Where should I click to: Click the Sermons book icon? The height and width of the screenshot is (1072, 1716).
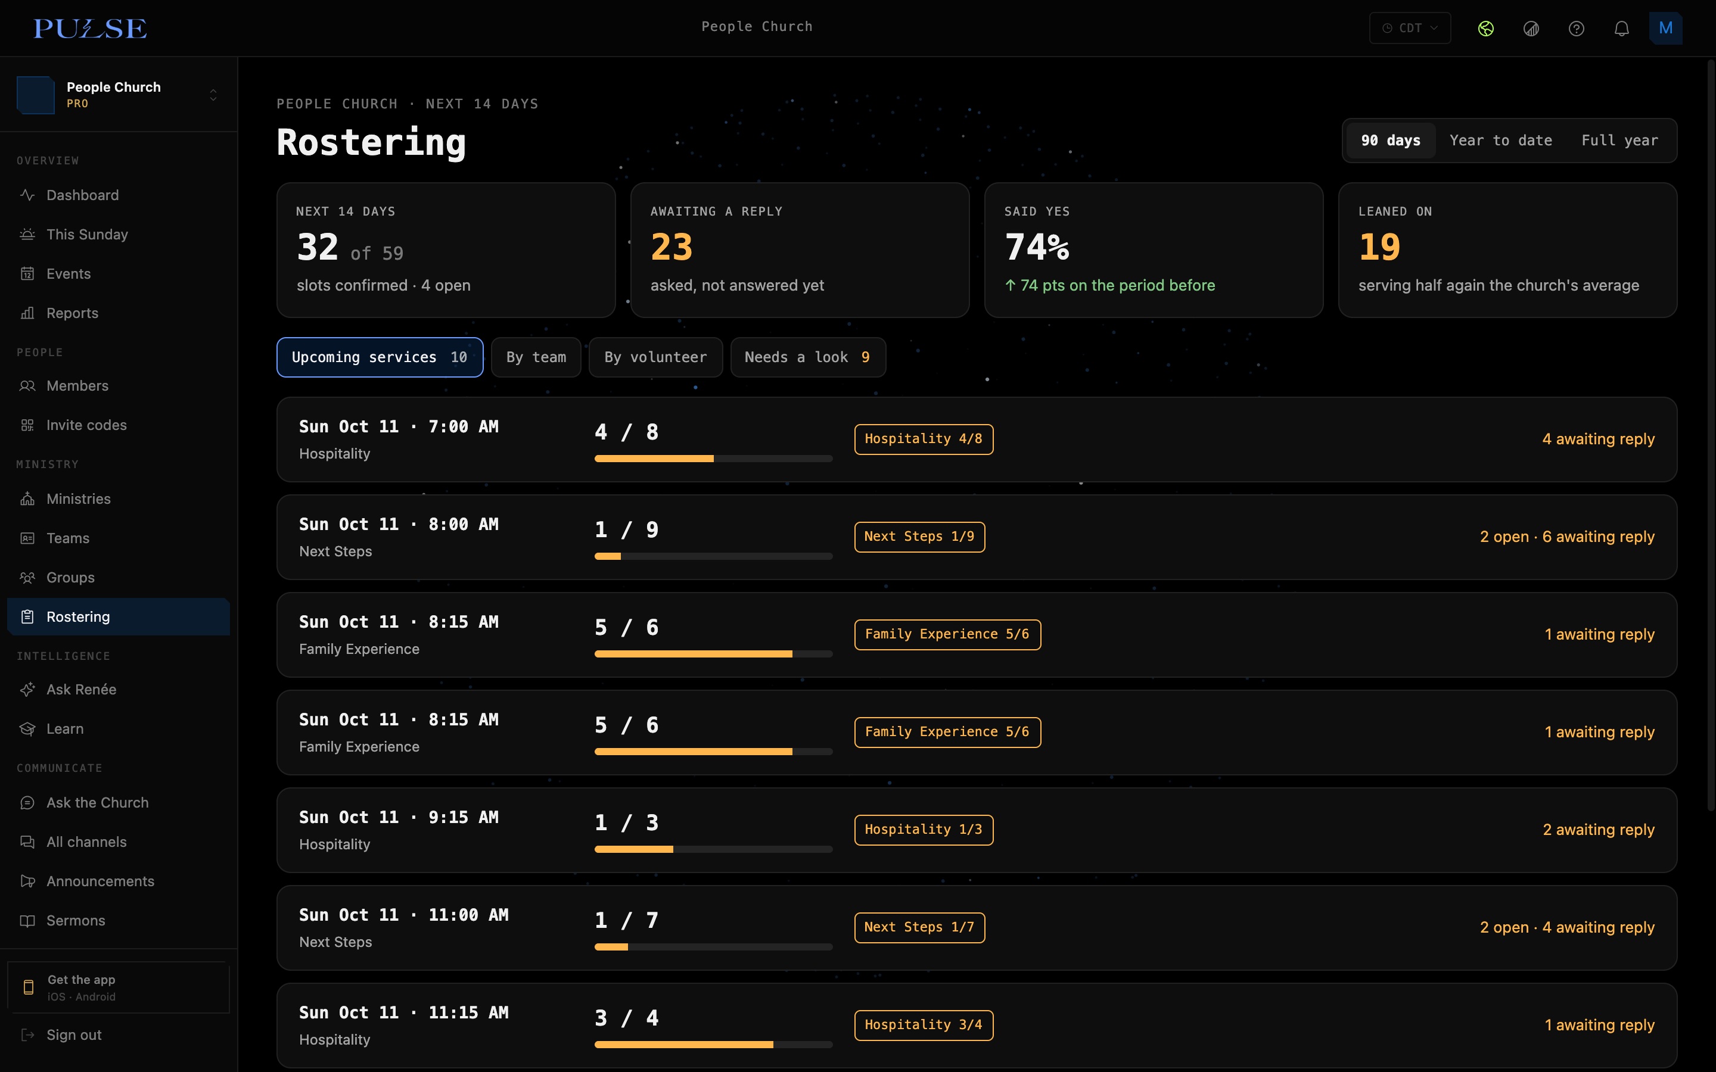[27, 920]
